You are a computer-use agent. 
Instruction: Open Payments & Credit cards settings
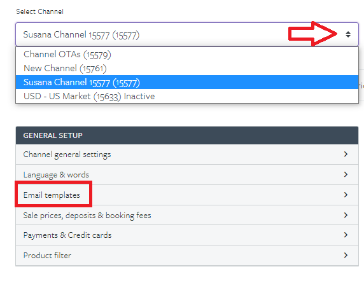point(187,235)
